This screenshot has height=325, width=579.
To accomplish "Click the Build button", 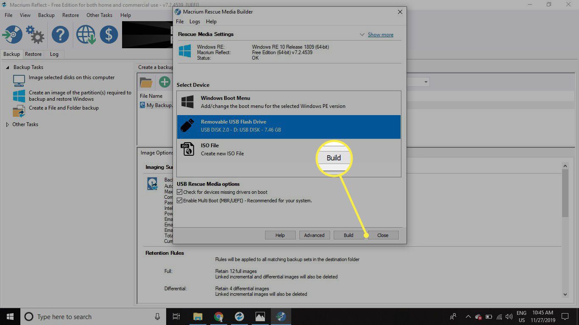I will (348, 235).
